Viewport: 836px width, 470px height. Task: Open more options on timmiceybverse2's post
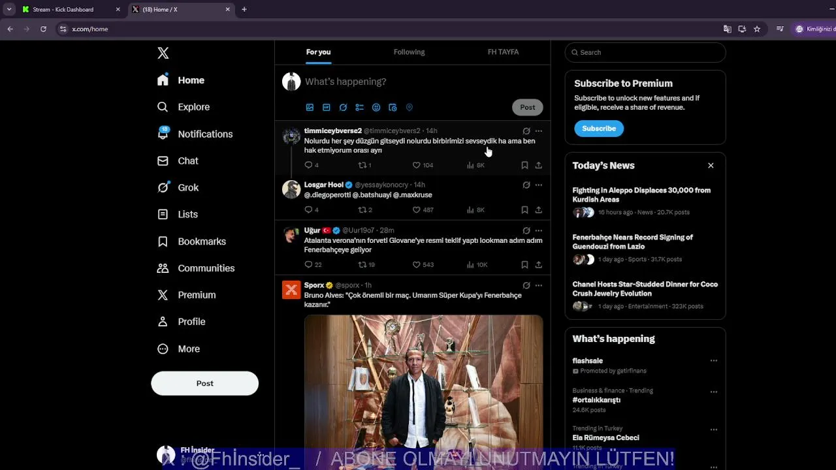click(x=538, y=131)
